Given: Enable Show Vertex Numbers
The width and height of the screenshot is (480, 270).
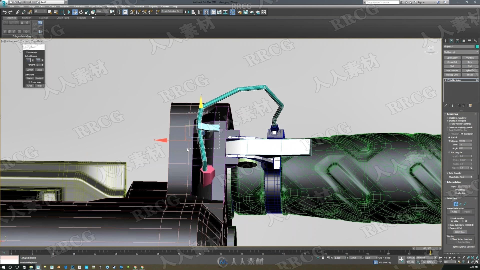Looking at the screenshot, I should (x=451, y=239).
